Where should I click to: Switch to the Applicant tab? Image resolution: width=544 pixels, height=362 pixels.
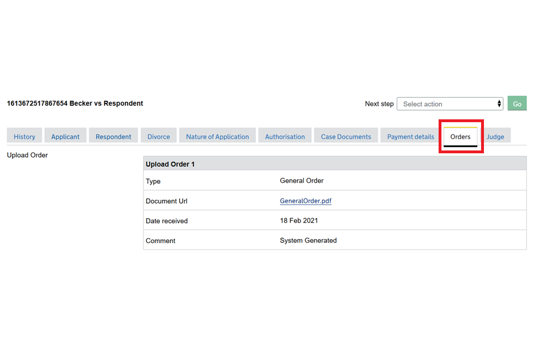point(65,136)
